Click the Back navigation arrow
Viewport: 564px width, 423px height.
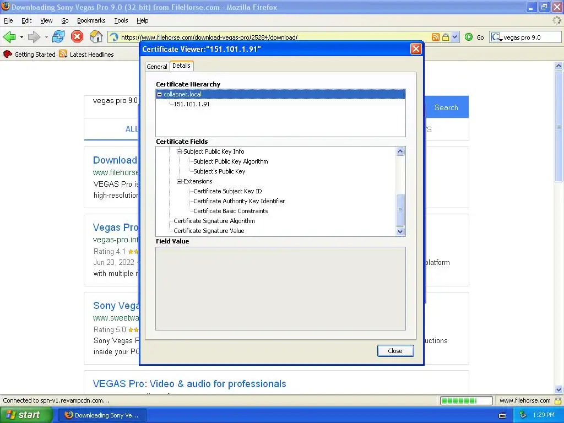9,37
